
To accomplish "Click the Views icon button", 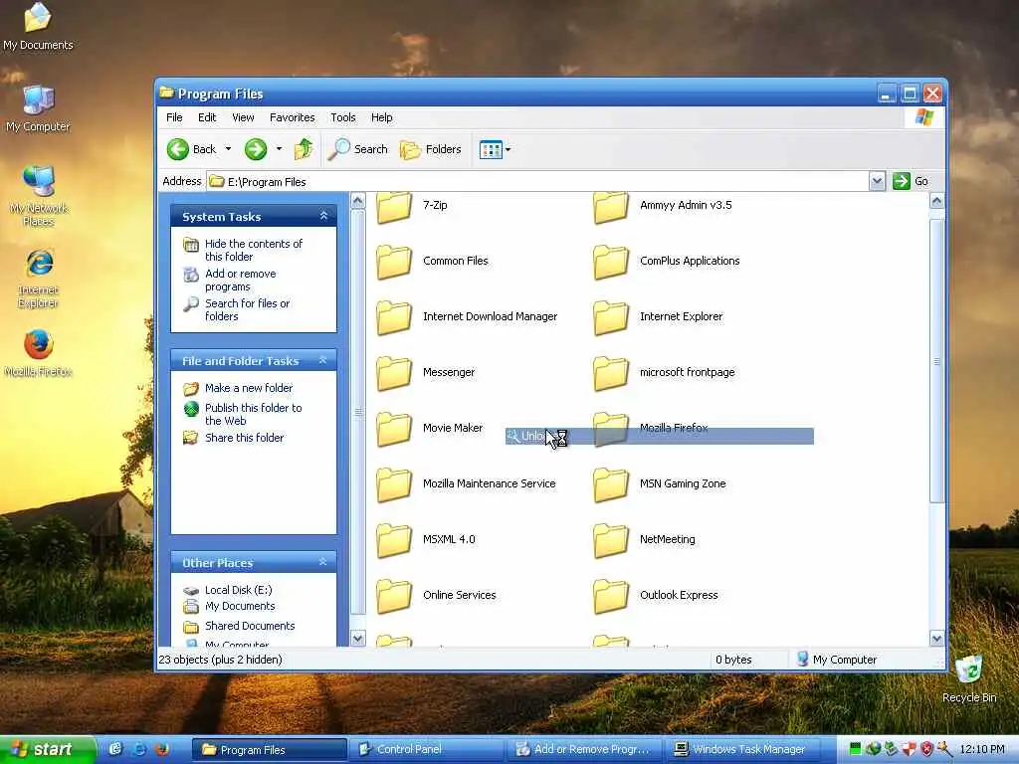I will point(491,149).
